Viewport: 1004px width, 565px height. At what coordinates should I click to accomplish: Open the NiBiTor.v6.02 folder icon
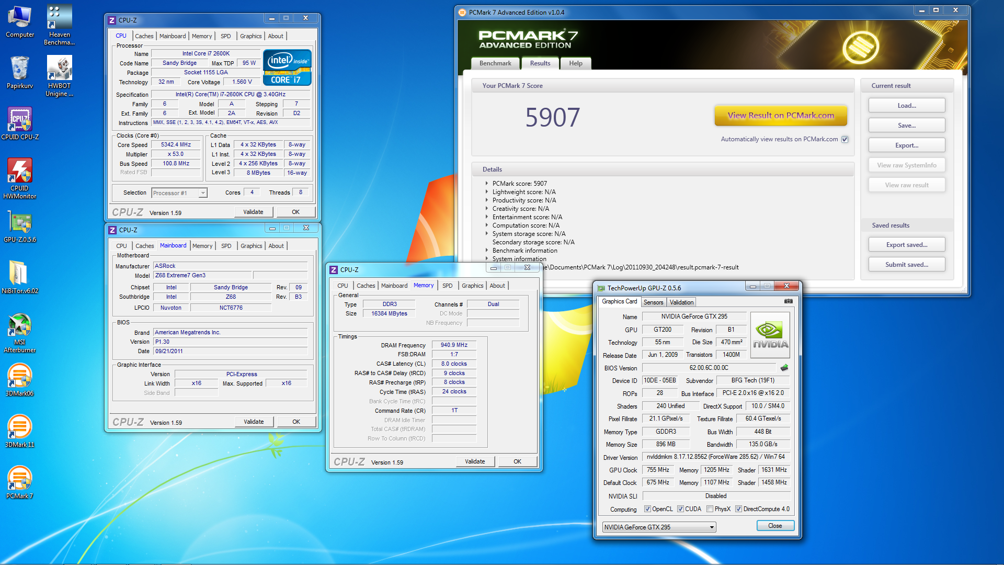[19, 274]
